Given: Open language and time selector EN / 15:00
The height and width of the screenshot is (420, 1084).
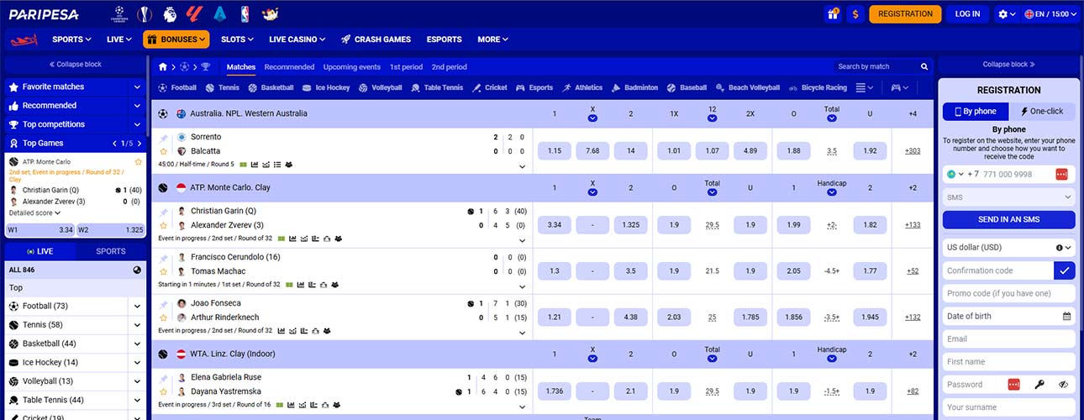Looking at the screenshot, I should pyautogui.click(x=1051, y=13).
